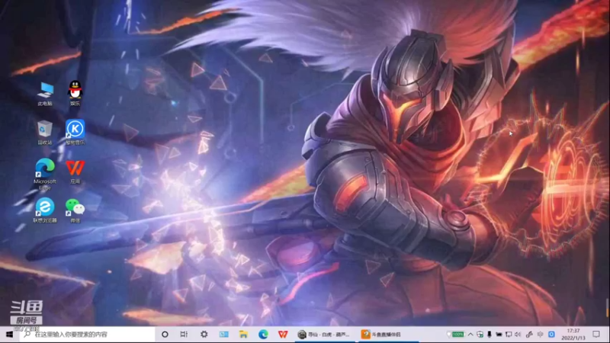Open the Windows Security shield tray icon
Screen dimensions: 610x343
pos(480,335)
